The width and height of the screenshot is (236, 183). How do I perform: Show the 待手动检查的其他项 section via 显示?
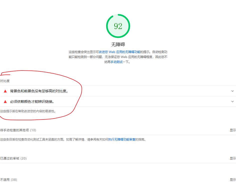233,130
